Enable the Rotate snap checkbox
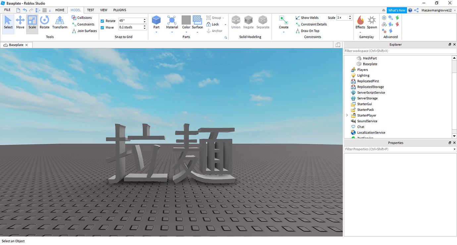 (x=102, y=21)
